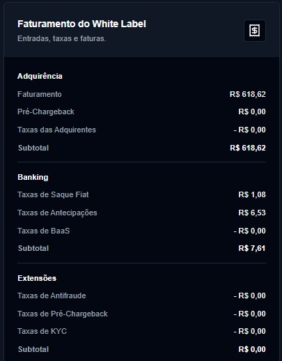Click the Extensões subtotal R$ 0,00
This screenshot has width=282, height=361.
(252, 349)
